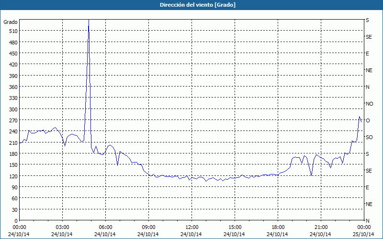Image resolution: width=383 pixels, height=239 pixels.
Task: Click the 120 degree axis label
Action: tap(14, 176)
